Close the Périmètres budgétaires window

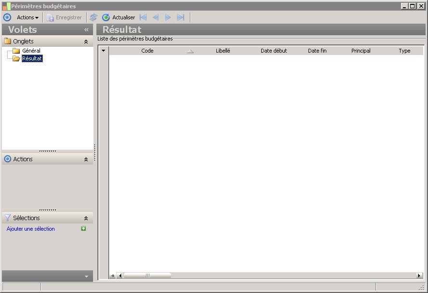[x=421, y=6]
